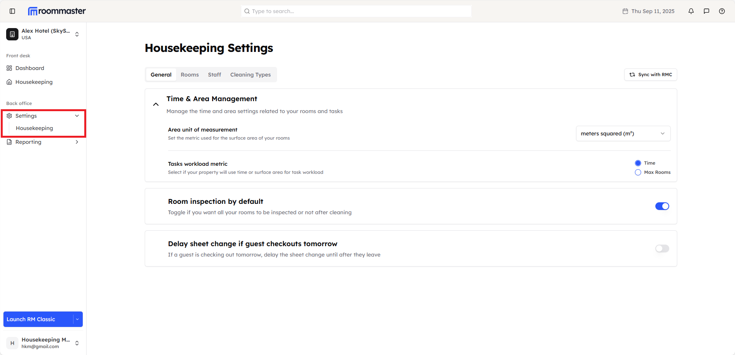
Task: Open the Staff tab
Action: [214, 74]
